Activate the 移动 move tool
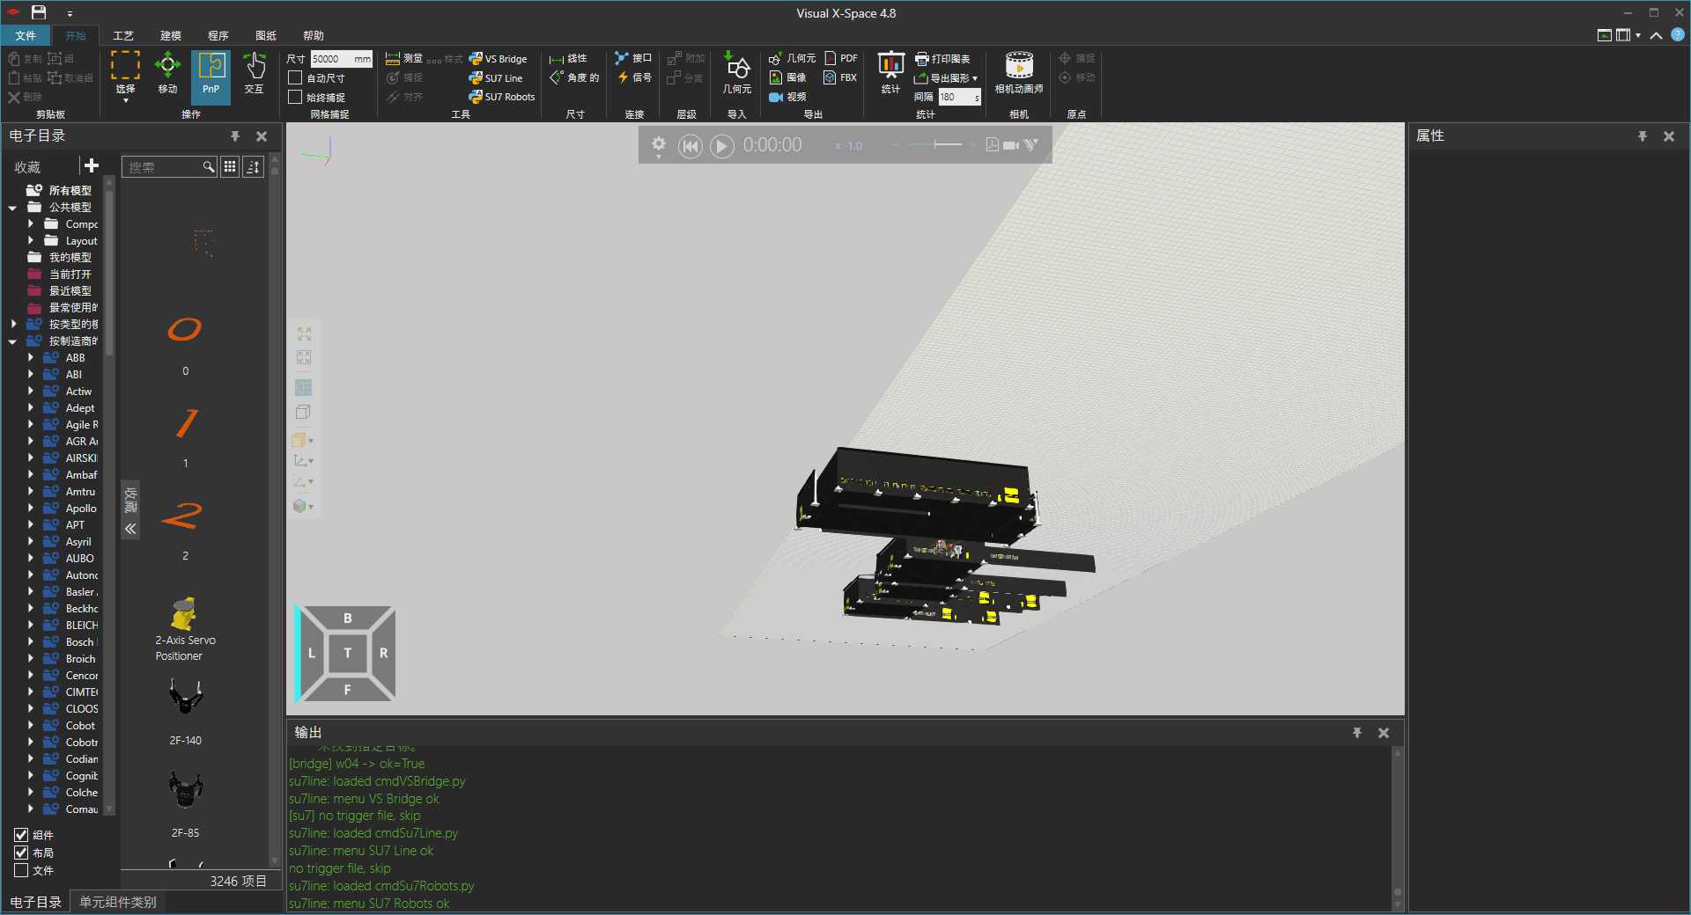Image resolution: width=1691 pixels, height=915 pixels. [167, 73]
